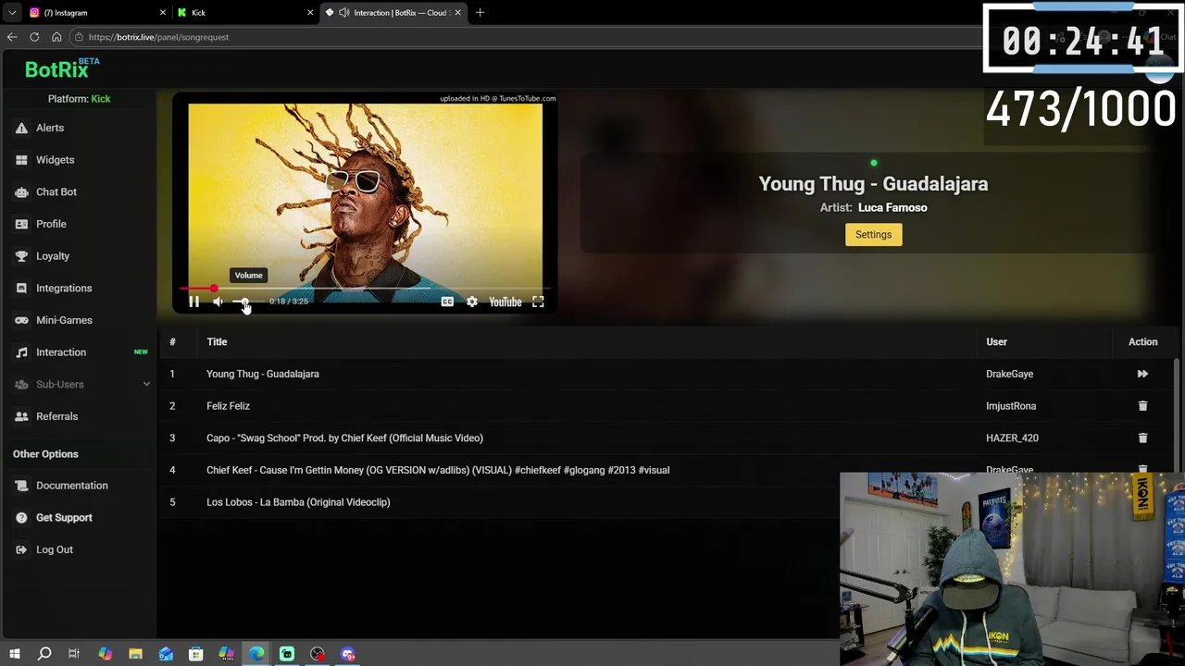This screenshot has width=1185, height=666.
Task: Close the Kick tab
Action: (x=310, y=13)
